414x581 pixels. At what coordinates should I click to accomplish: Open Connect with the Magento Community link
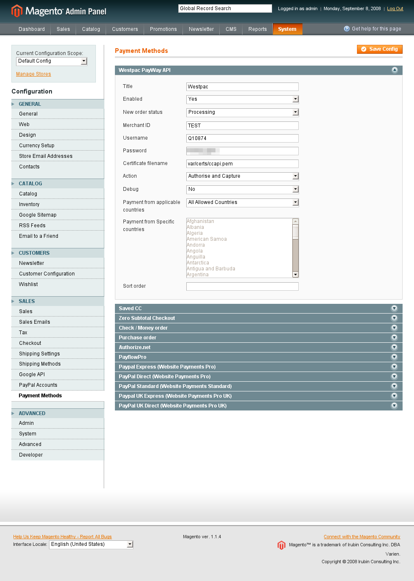pyautogui.click(x=362, y=537)
